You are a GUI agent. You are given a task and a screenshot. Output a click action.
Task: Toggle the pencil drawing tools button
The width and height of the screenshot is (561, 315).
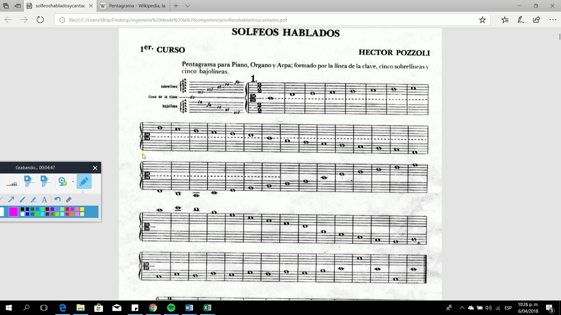[x=84, y=181]
